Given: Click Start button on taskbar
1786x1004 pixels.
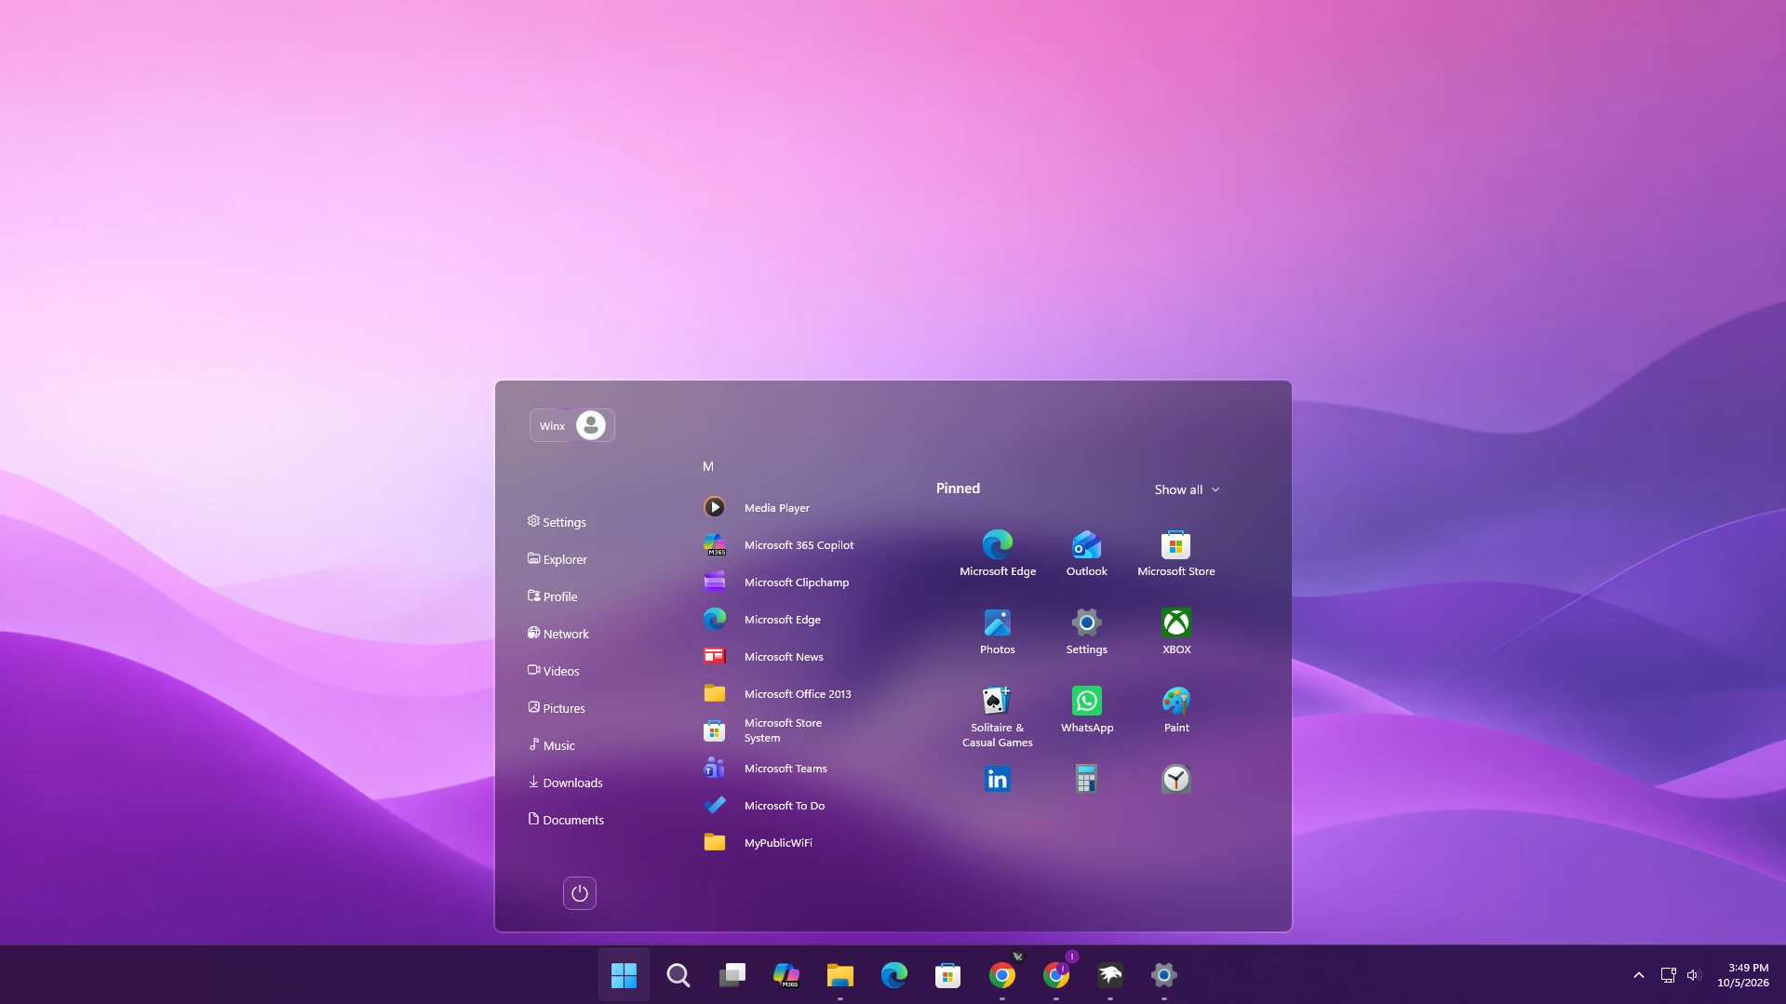Looking at the screenshot, I should point(624,975).
